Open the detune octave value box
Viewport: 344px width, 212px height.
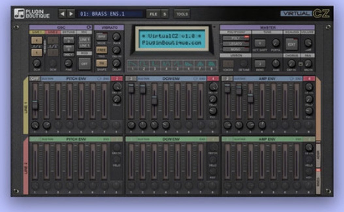(x=69, y=40)
